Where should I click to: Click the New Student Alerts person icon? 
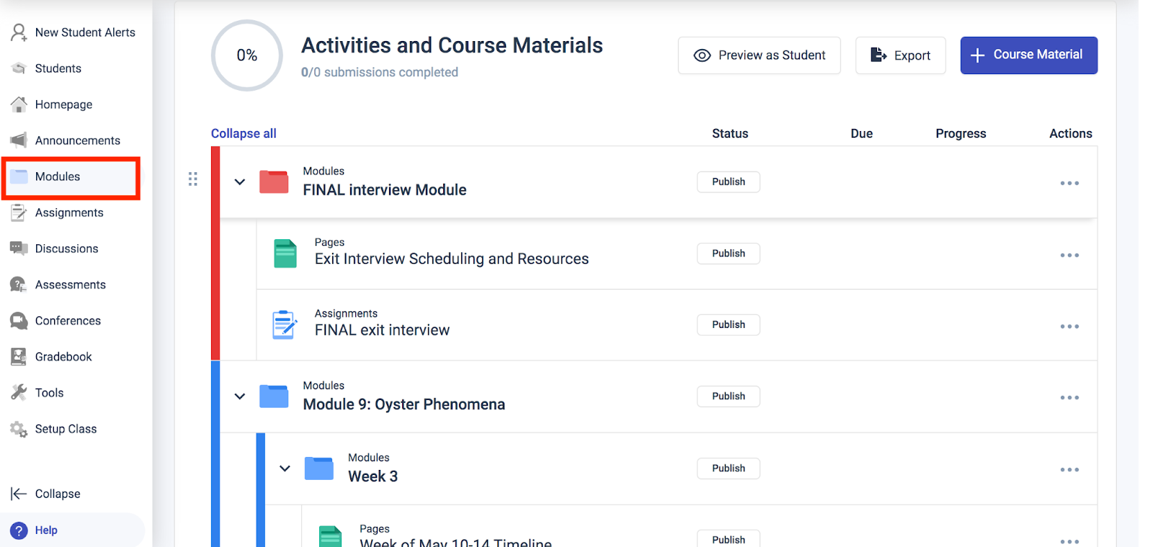19,32
